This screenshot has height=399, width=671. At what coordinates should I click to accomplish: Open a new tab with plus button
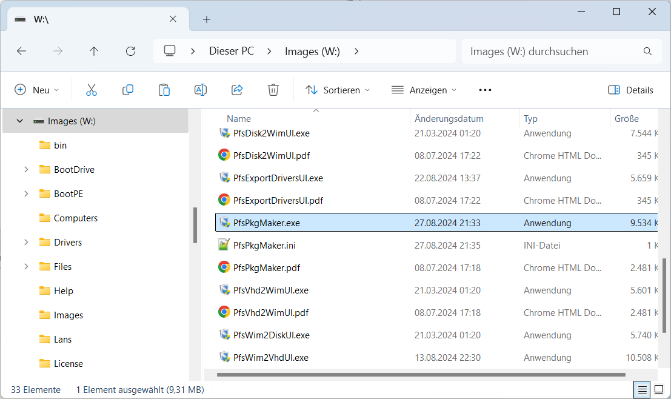[x=207, y=19]
